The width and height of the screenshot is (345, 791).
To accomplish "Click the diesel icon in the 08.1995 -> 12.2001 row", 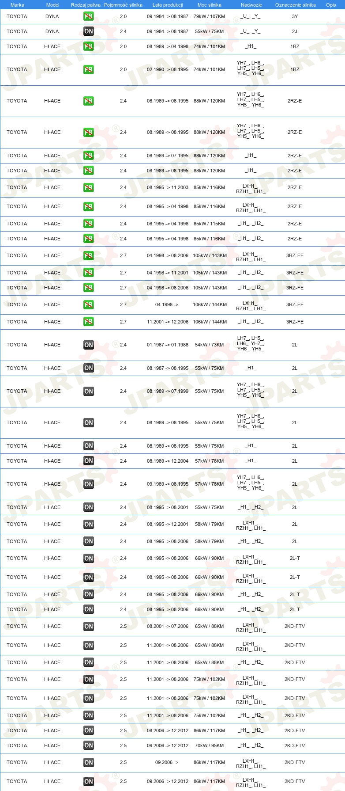I will (x=89, y=524).
